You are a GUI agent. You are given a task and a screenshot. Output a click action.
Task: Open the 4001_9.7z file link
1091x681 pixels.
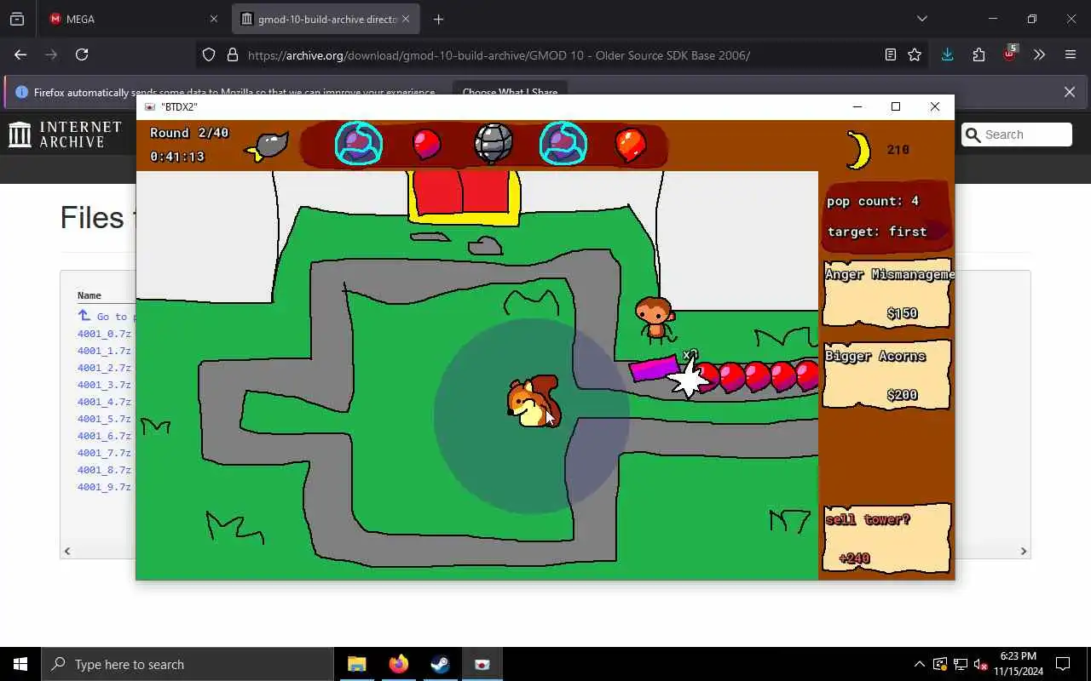click(104, 487)
